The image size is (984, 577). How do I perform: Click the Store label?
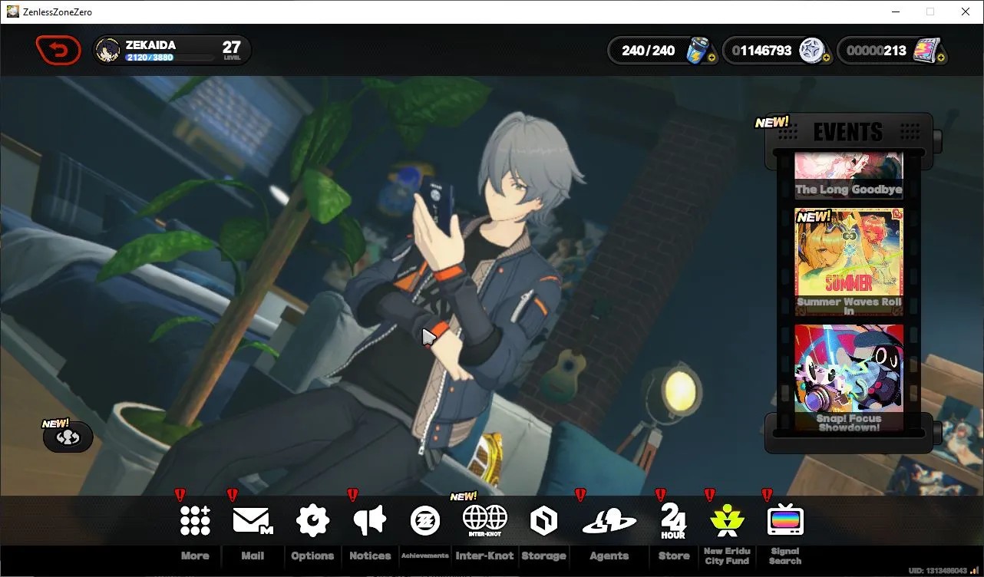(x=674, y=556)
